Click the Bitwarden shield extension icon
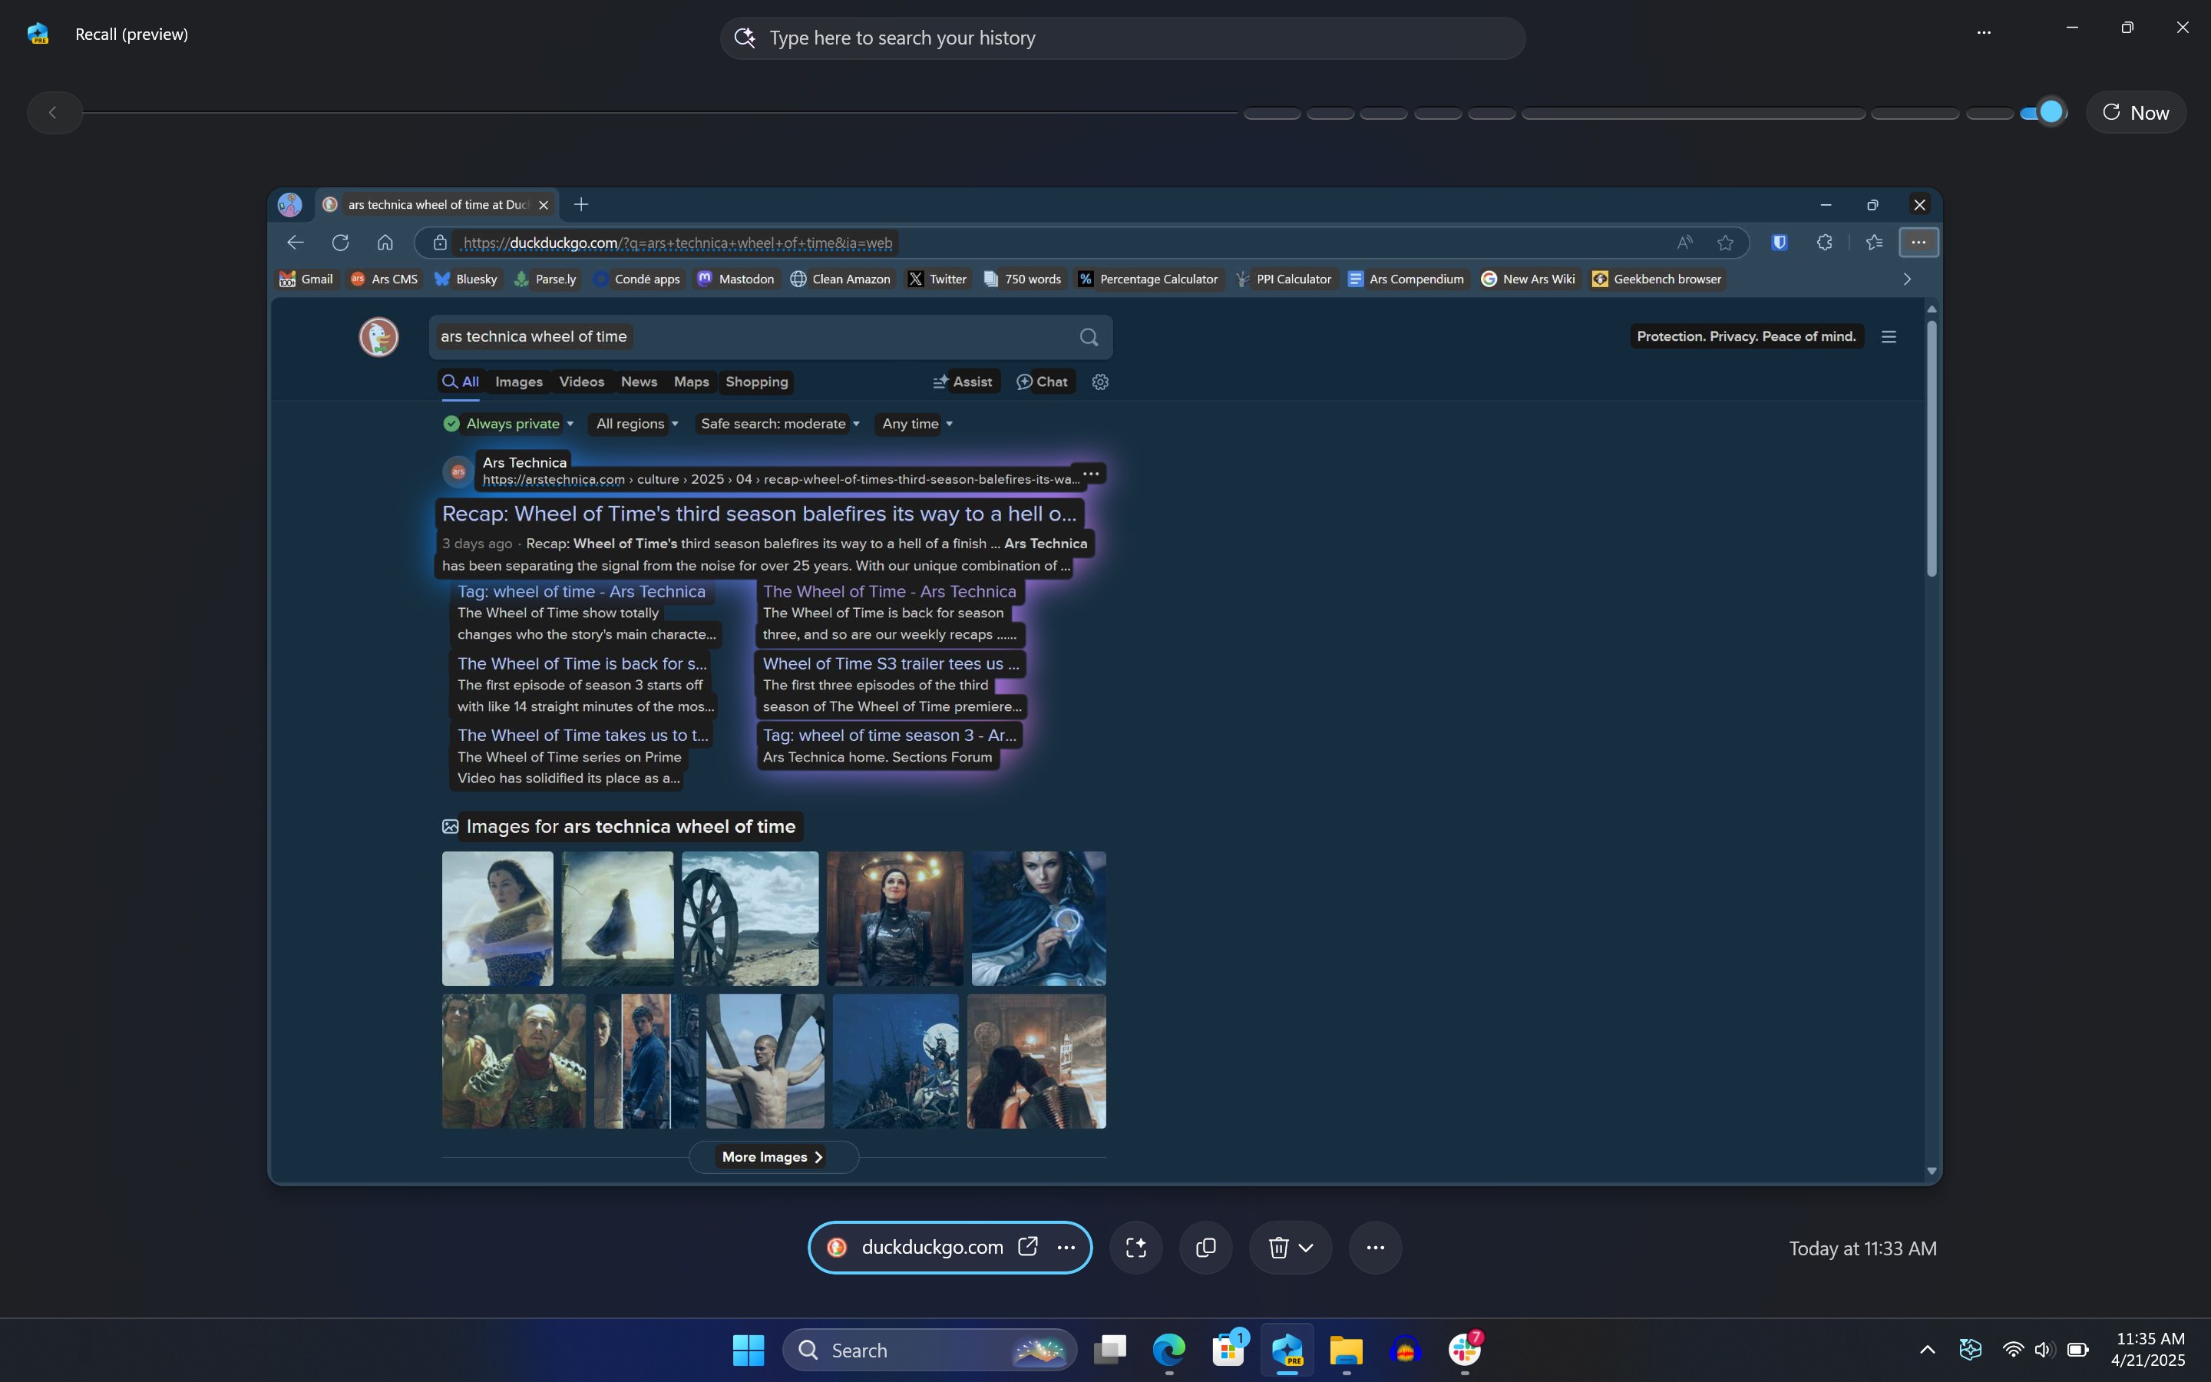 [1779, 242]
